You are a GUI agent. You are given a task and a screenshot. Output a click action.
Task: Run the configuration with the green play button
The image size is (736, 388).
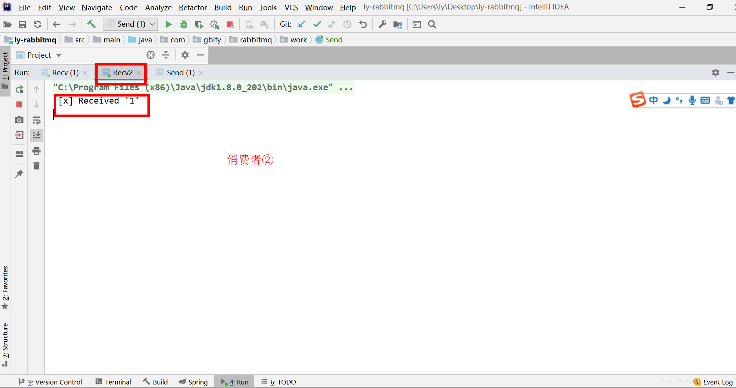169,24
